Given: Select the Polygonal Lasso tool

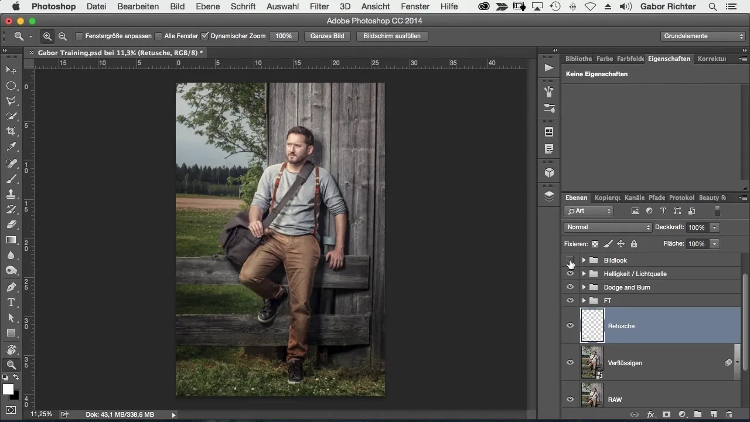Looking at the screenshot, I should click(x=11, y=101).
